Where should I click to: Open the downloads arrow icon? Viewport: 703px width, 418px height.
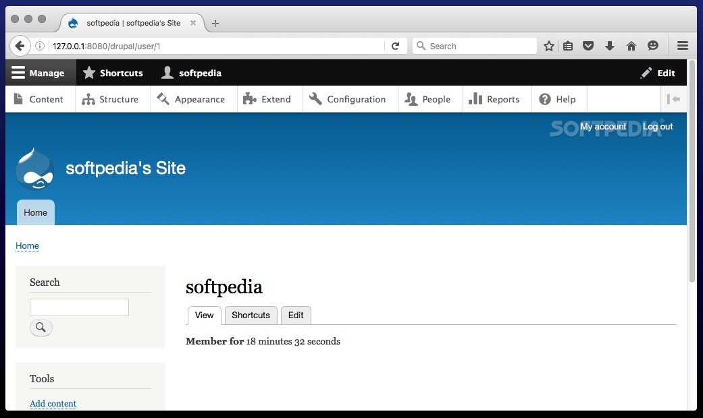(609, 46)
